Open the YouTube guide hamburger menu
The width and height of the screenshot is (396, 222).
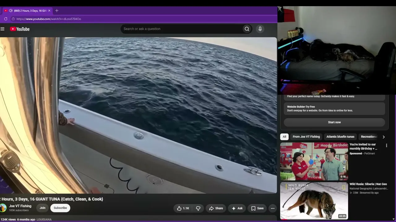[2, 29]
